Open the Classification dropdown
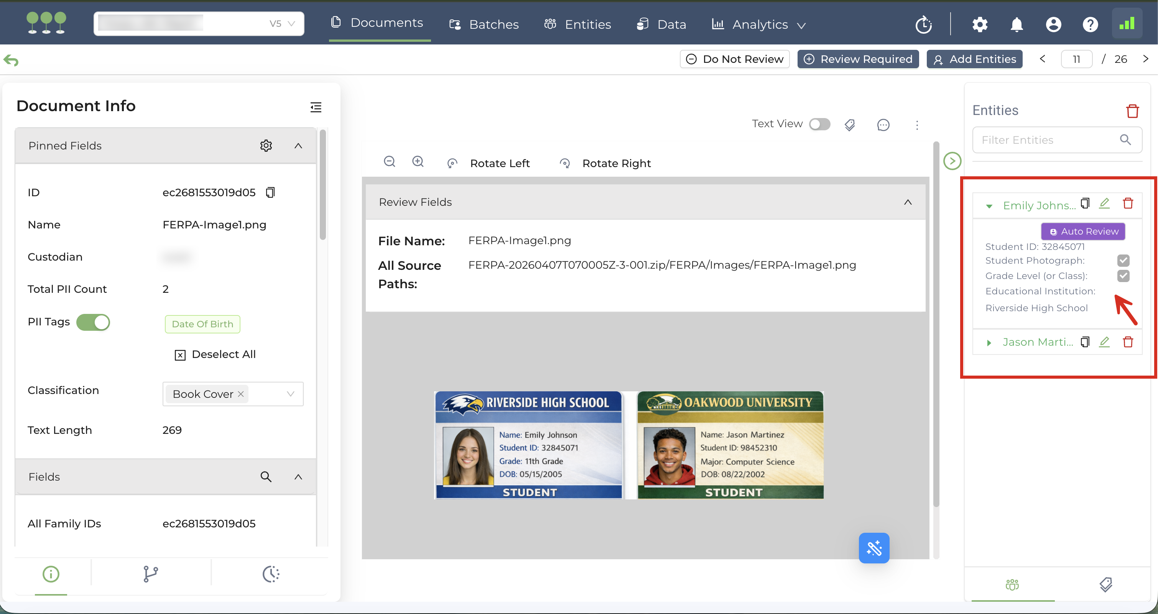This screenshot has height=614, width=1158. click(x=290, y=394)
